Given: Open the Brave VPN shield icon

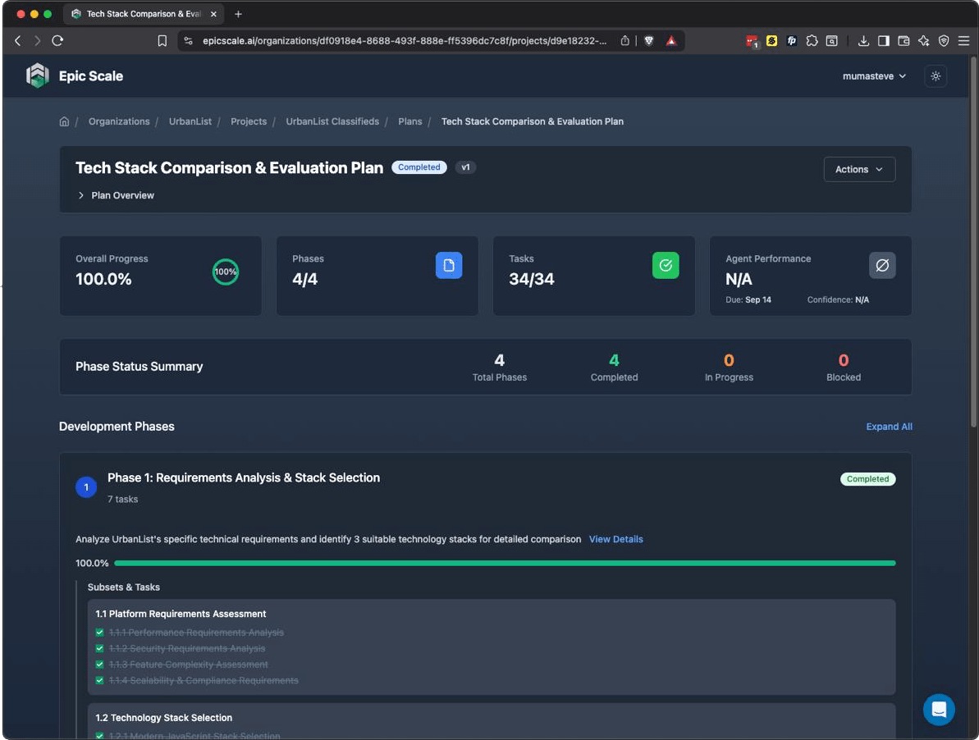Looking at the screenshot, I should coord(944,40).
